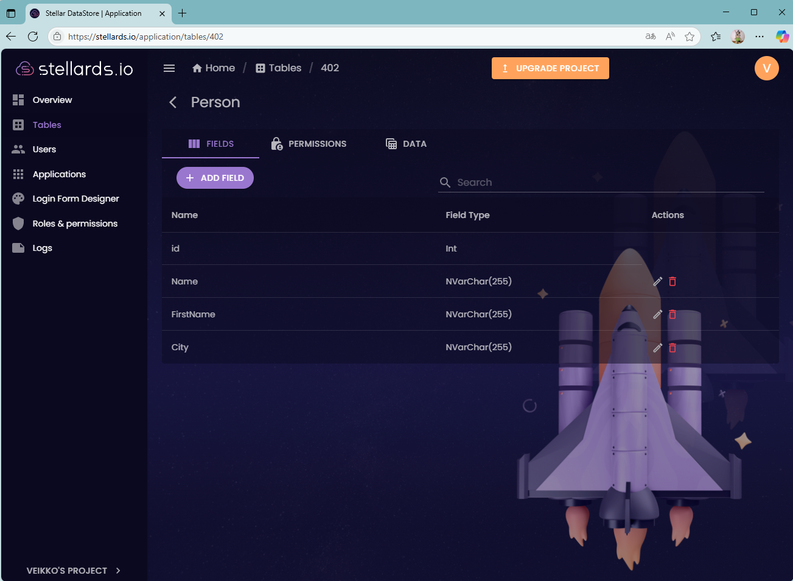This screenshot has width=793, height=581.
Task: Click the back arrow next to Person
Action: pyautogui.click(x=172, y=102)
